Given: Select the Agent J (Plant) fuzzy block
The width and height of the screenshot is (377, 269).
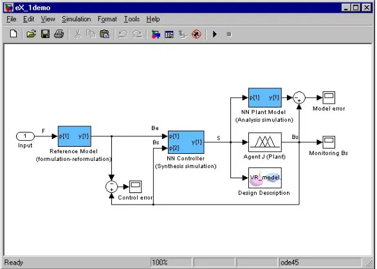Looking at the screenshot, I should [x=264, y=142].
